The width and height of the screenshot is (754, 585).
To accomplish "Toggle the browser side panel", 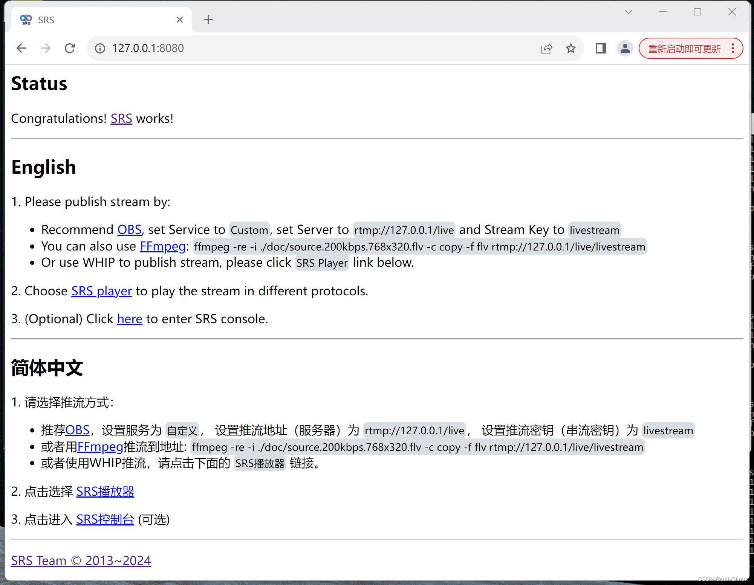I will click(601, 48).
